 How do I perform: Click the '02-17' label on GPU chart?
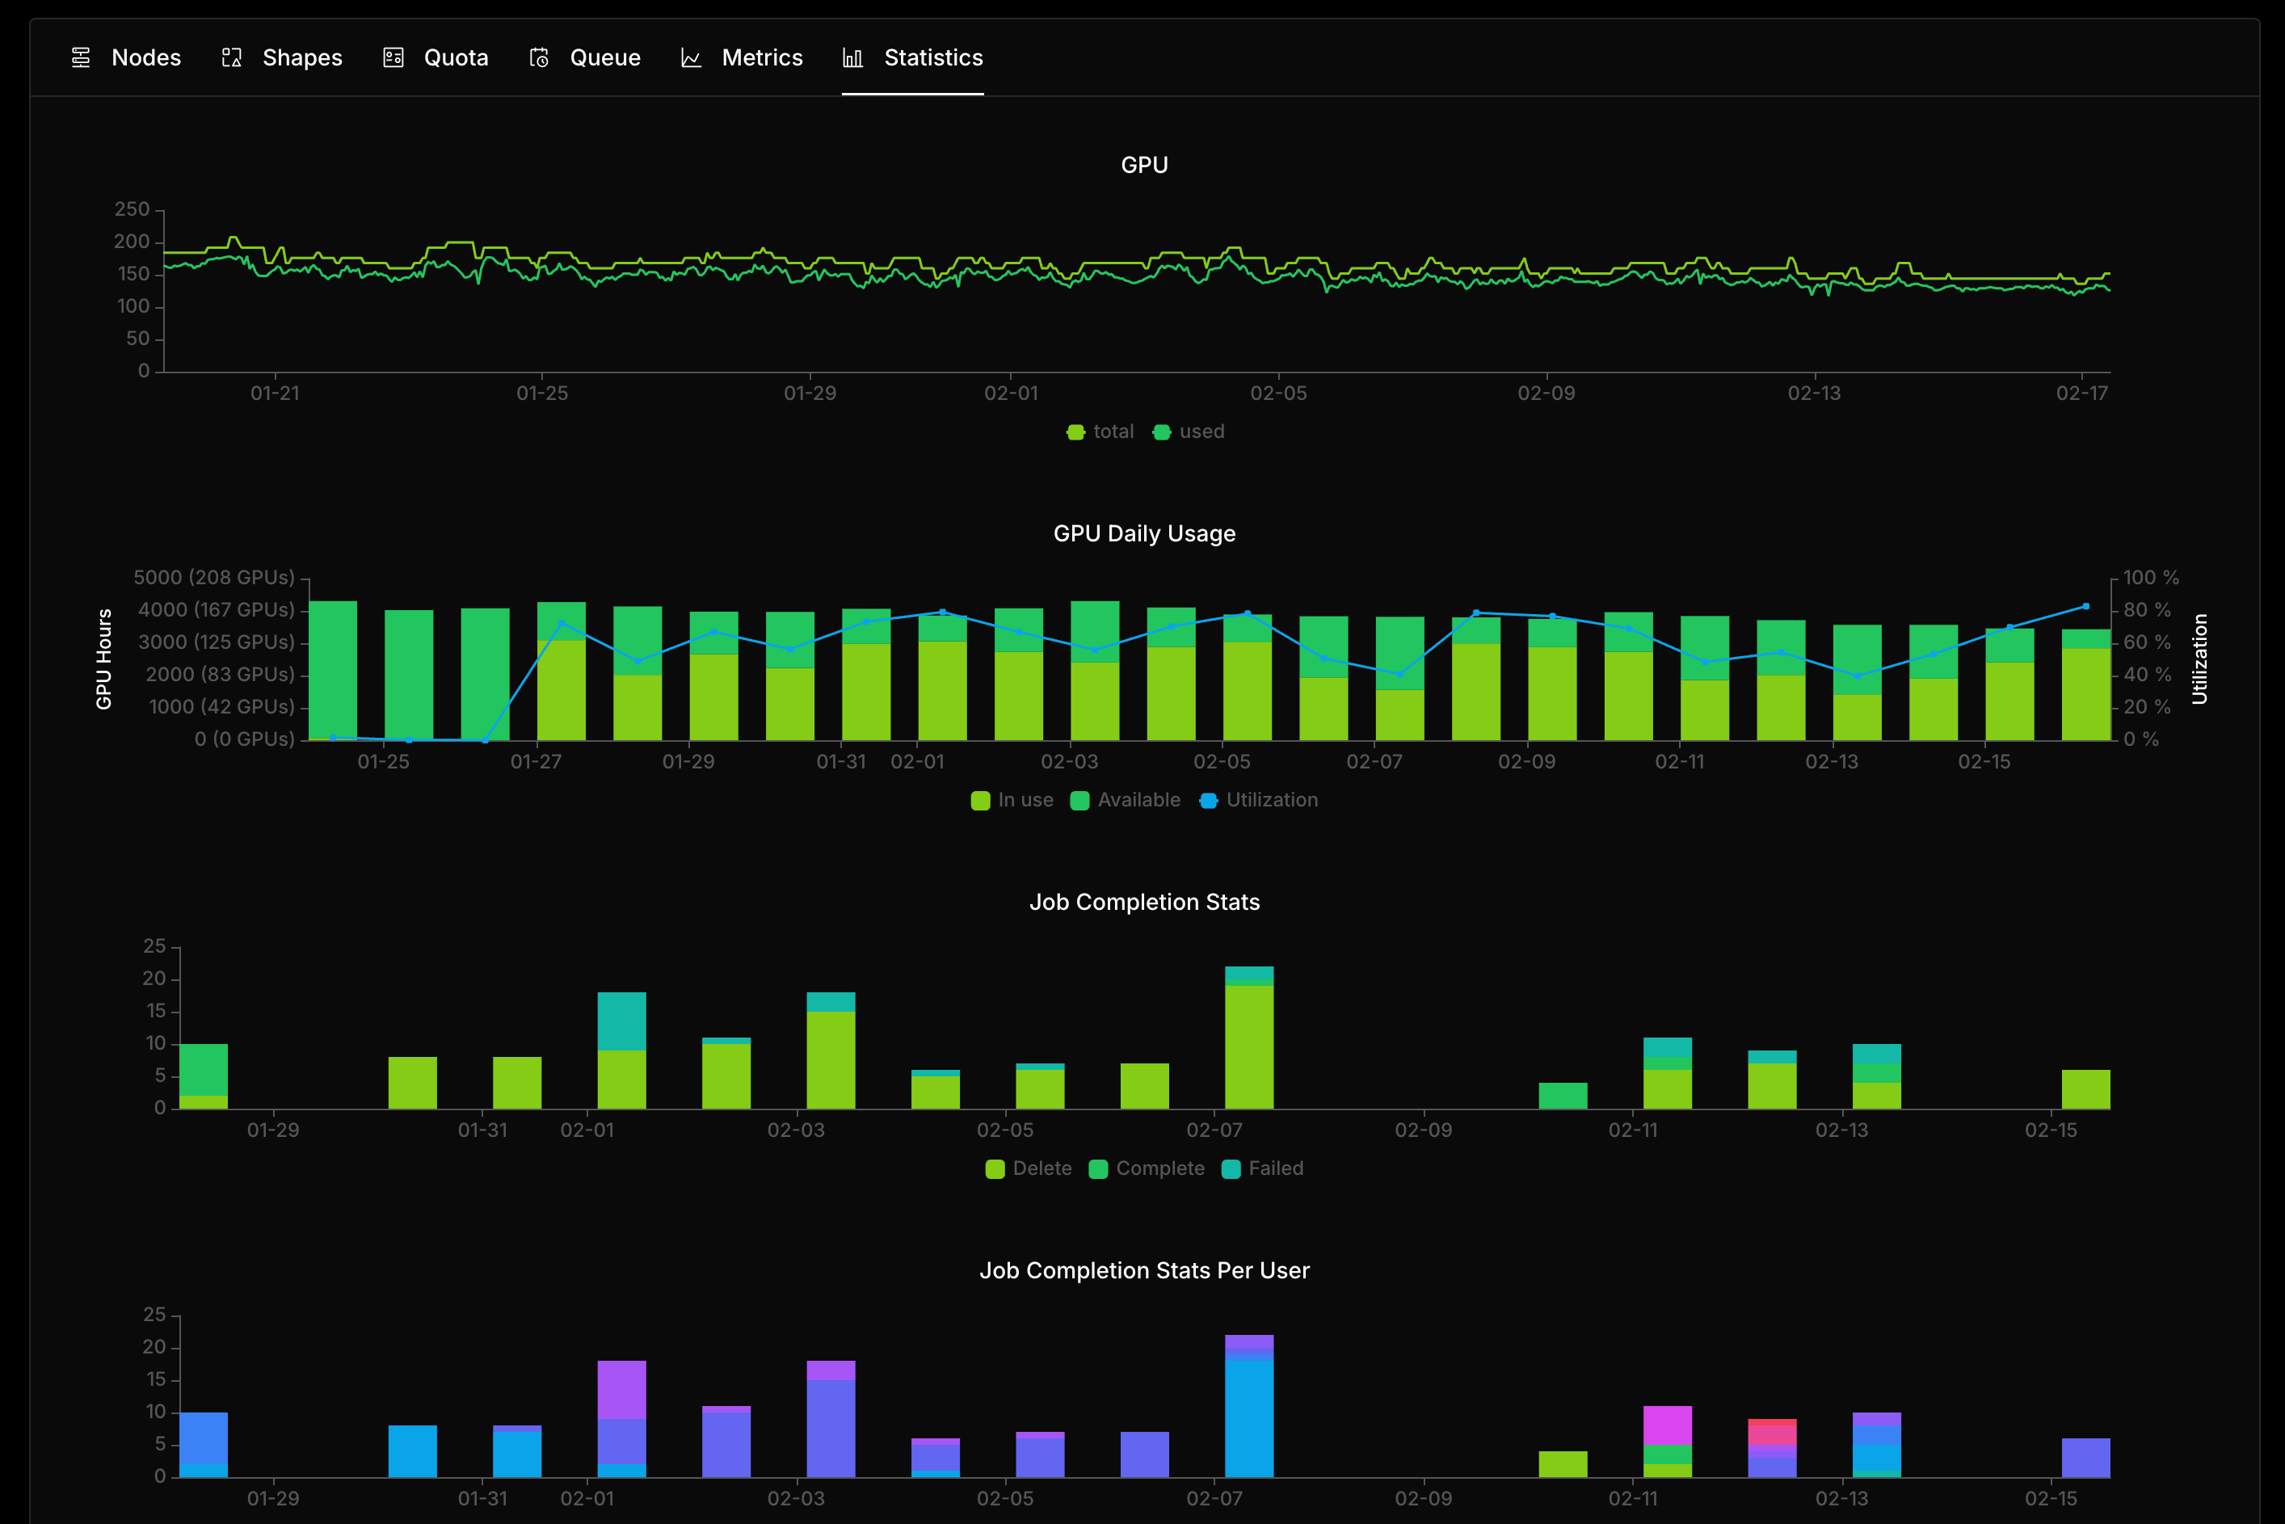pyautogui.click(x=2082, y=394)
